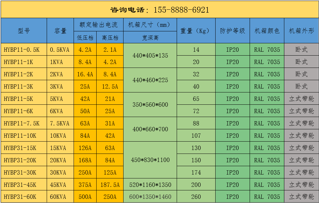Select the 立式带轮 cell beside HYBP11-5K

(301, 99)
